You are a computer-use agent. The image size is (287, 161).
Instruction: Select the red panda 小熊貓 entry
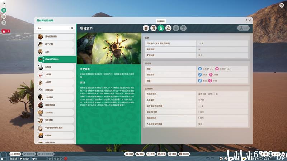click(56, 136)
